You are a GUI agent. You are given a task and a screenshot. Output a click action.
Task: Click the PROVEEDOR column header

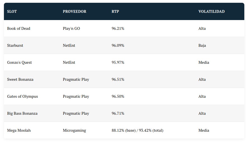click(x=74, y=11)
